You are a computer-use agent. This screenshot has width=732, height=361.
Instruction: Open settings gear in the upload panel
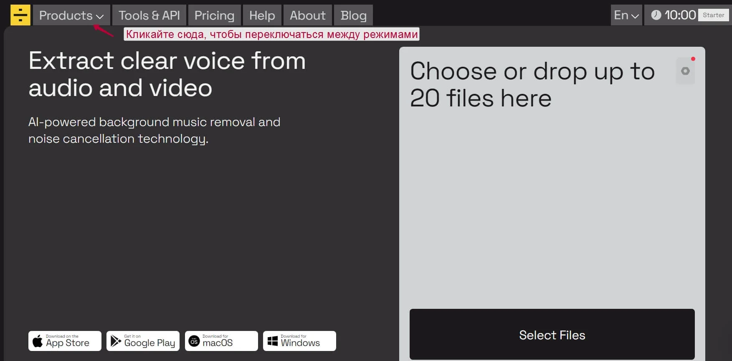point(685,71)
